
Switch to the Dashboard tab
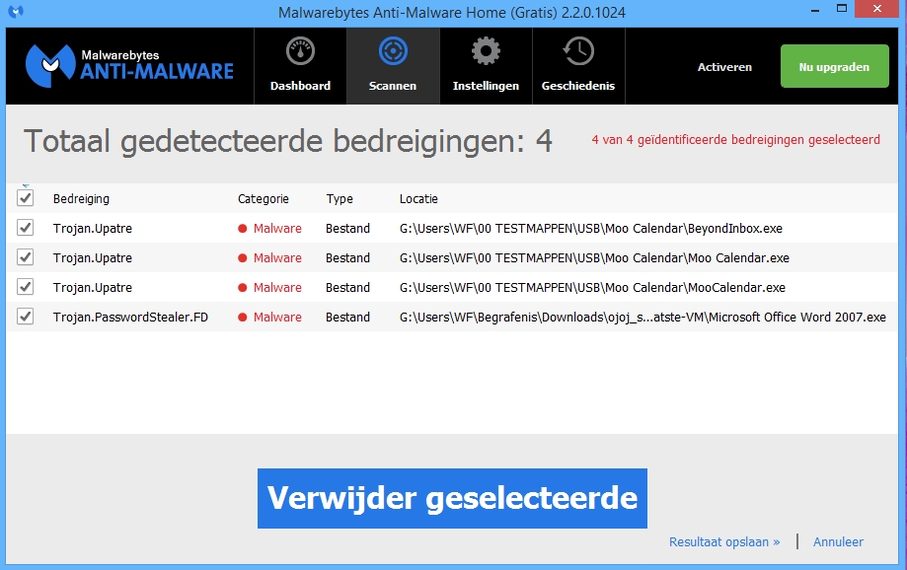pos(300,66)
